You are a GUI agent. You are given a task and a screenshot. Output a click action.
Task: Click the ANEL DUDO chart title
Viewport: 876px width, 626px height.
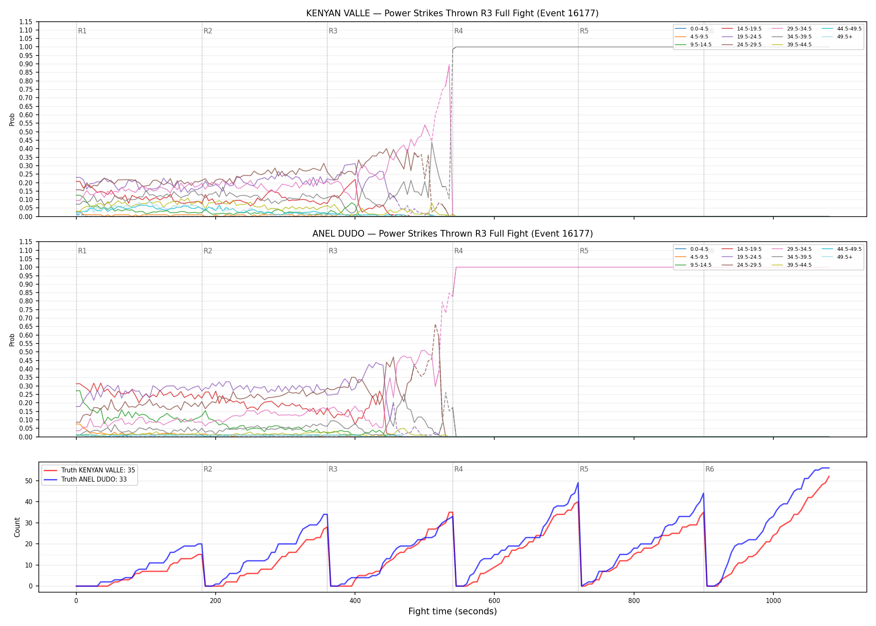coord(452,234)
